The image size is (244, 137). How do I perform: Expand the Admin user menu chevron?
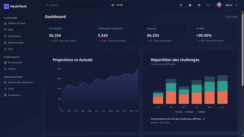(236, 5)
